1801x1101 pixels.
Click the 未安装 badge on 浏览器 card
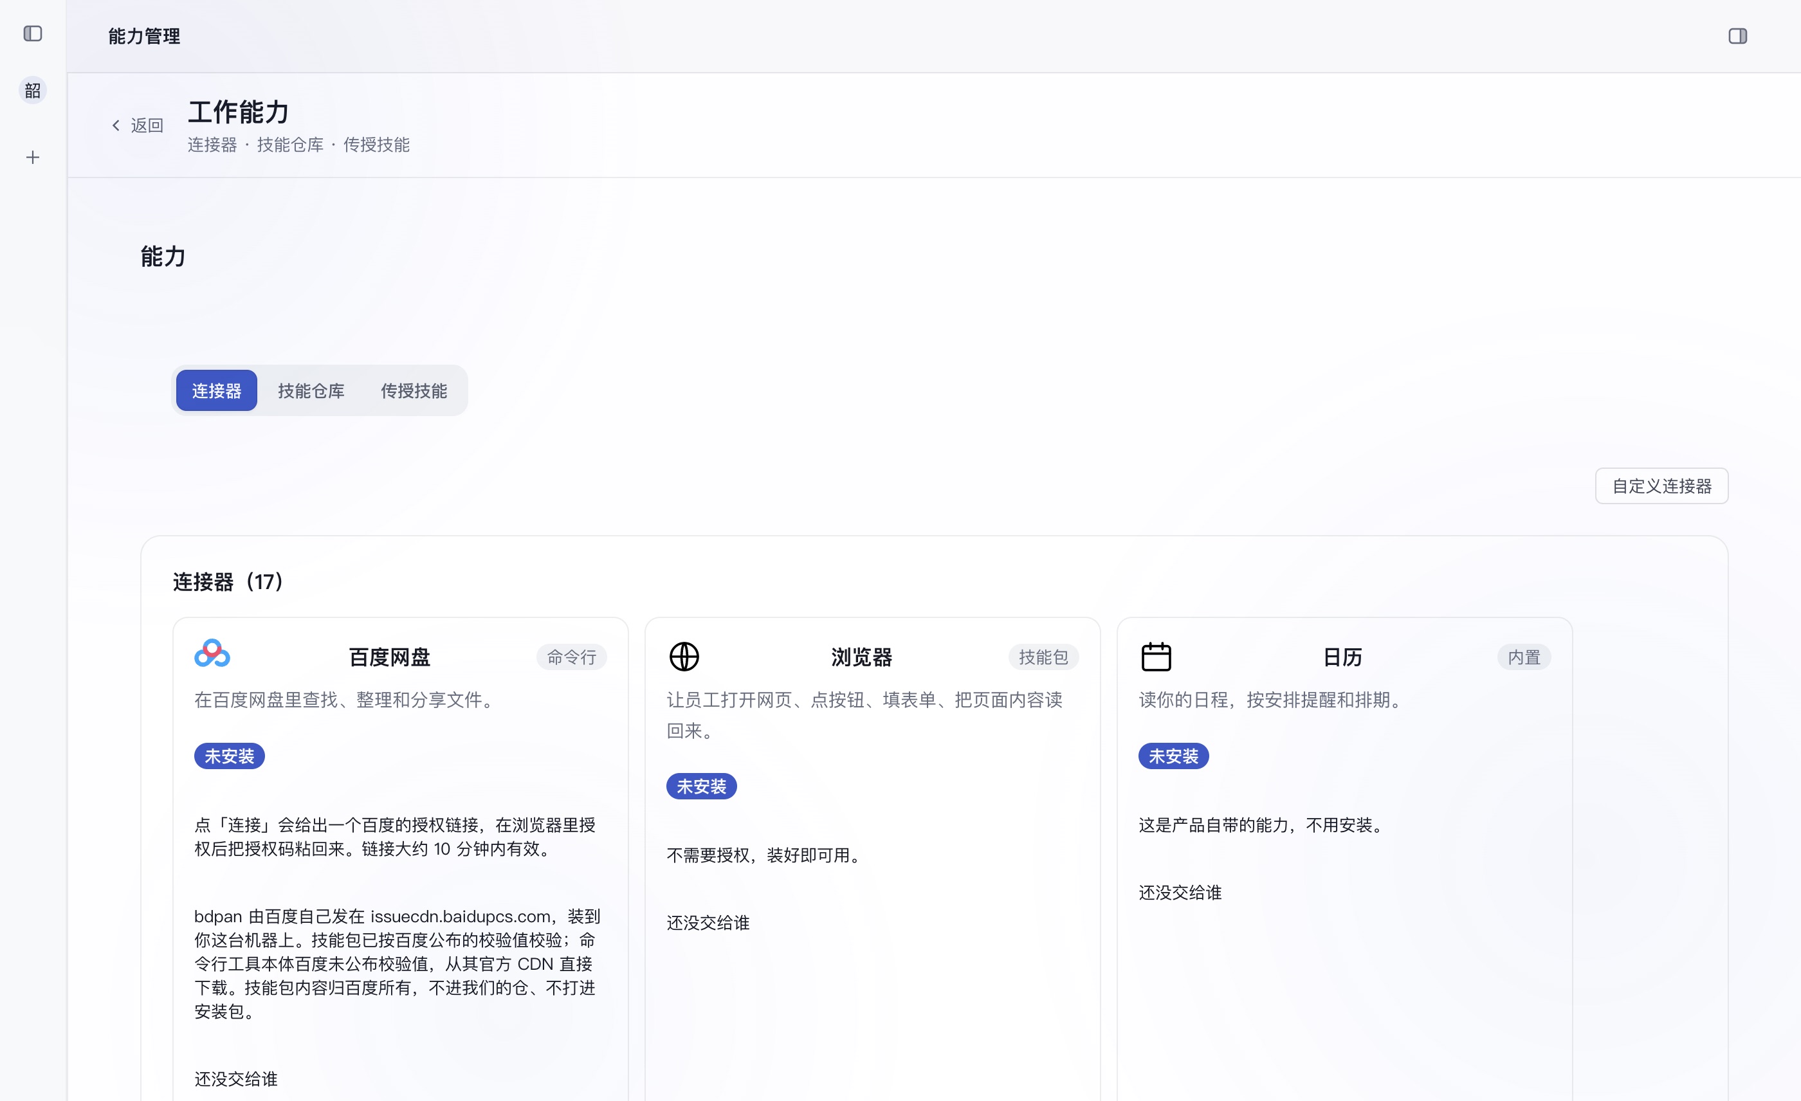[702, 786]
